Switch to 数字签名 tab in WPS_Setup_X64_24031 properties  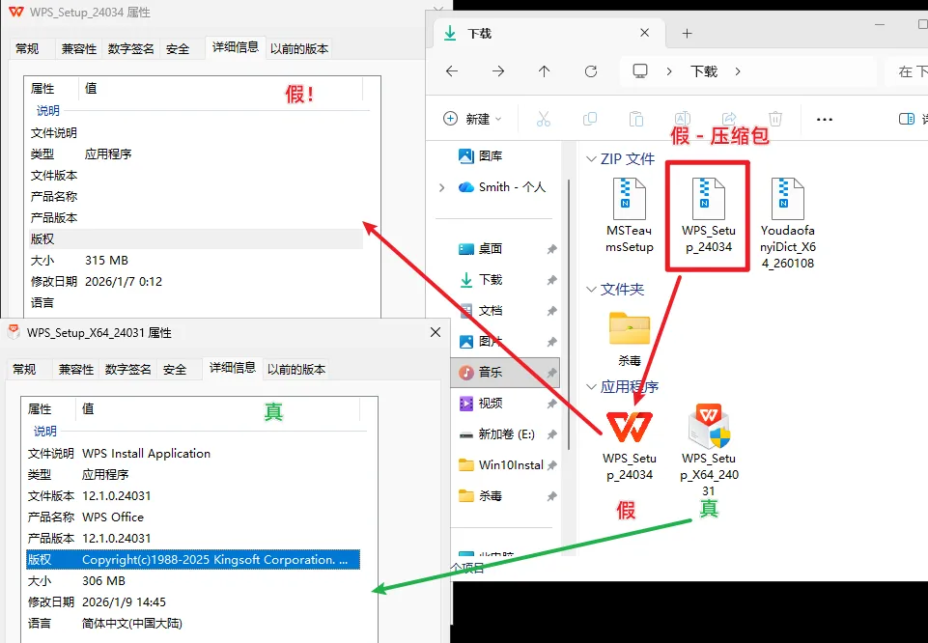click(x=127, y=369)
